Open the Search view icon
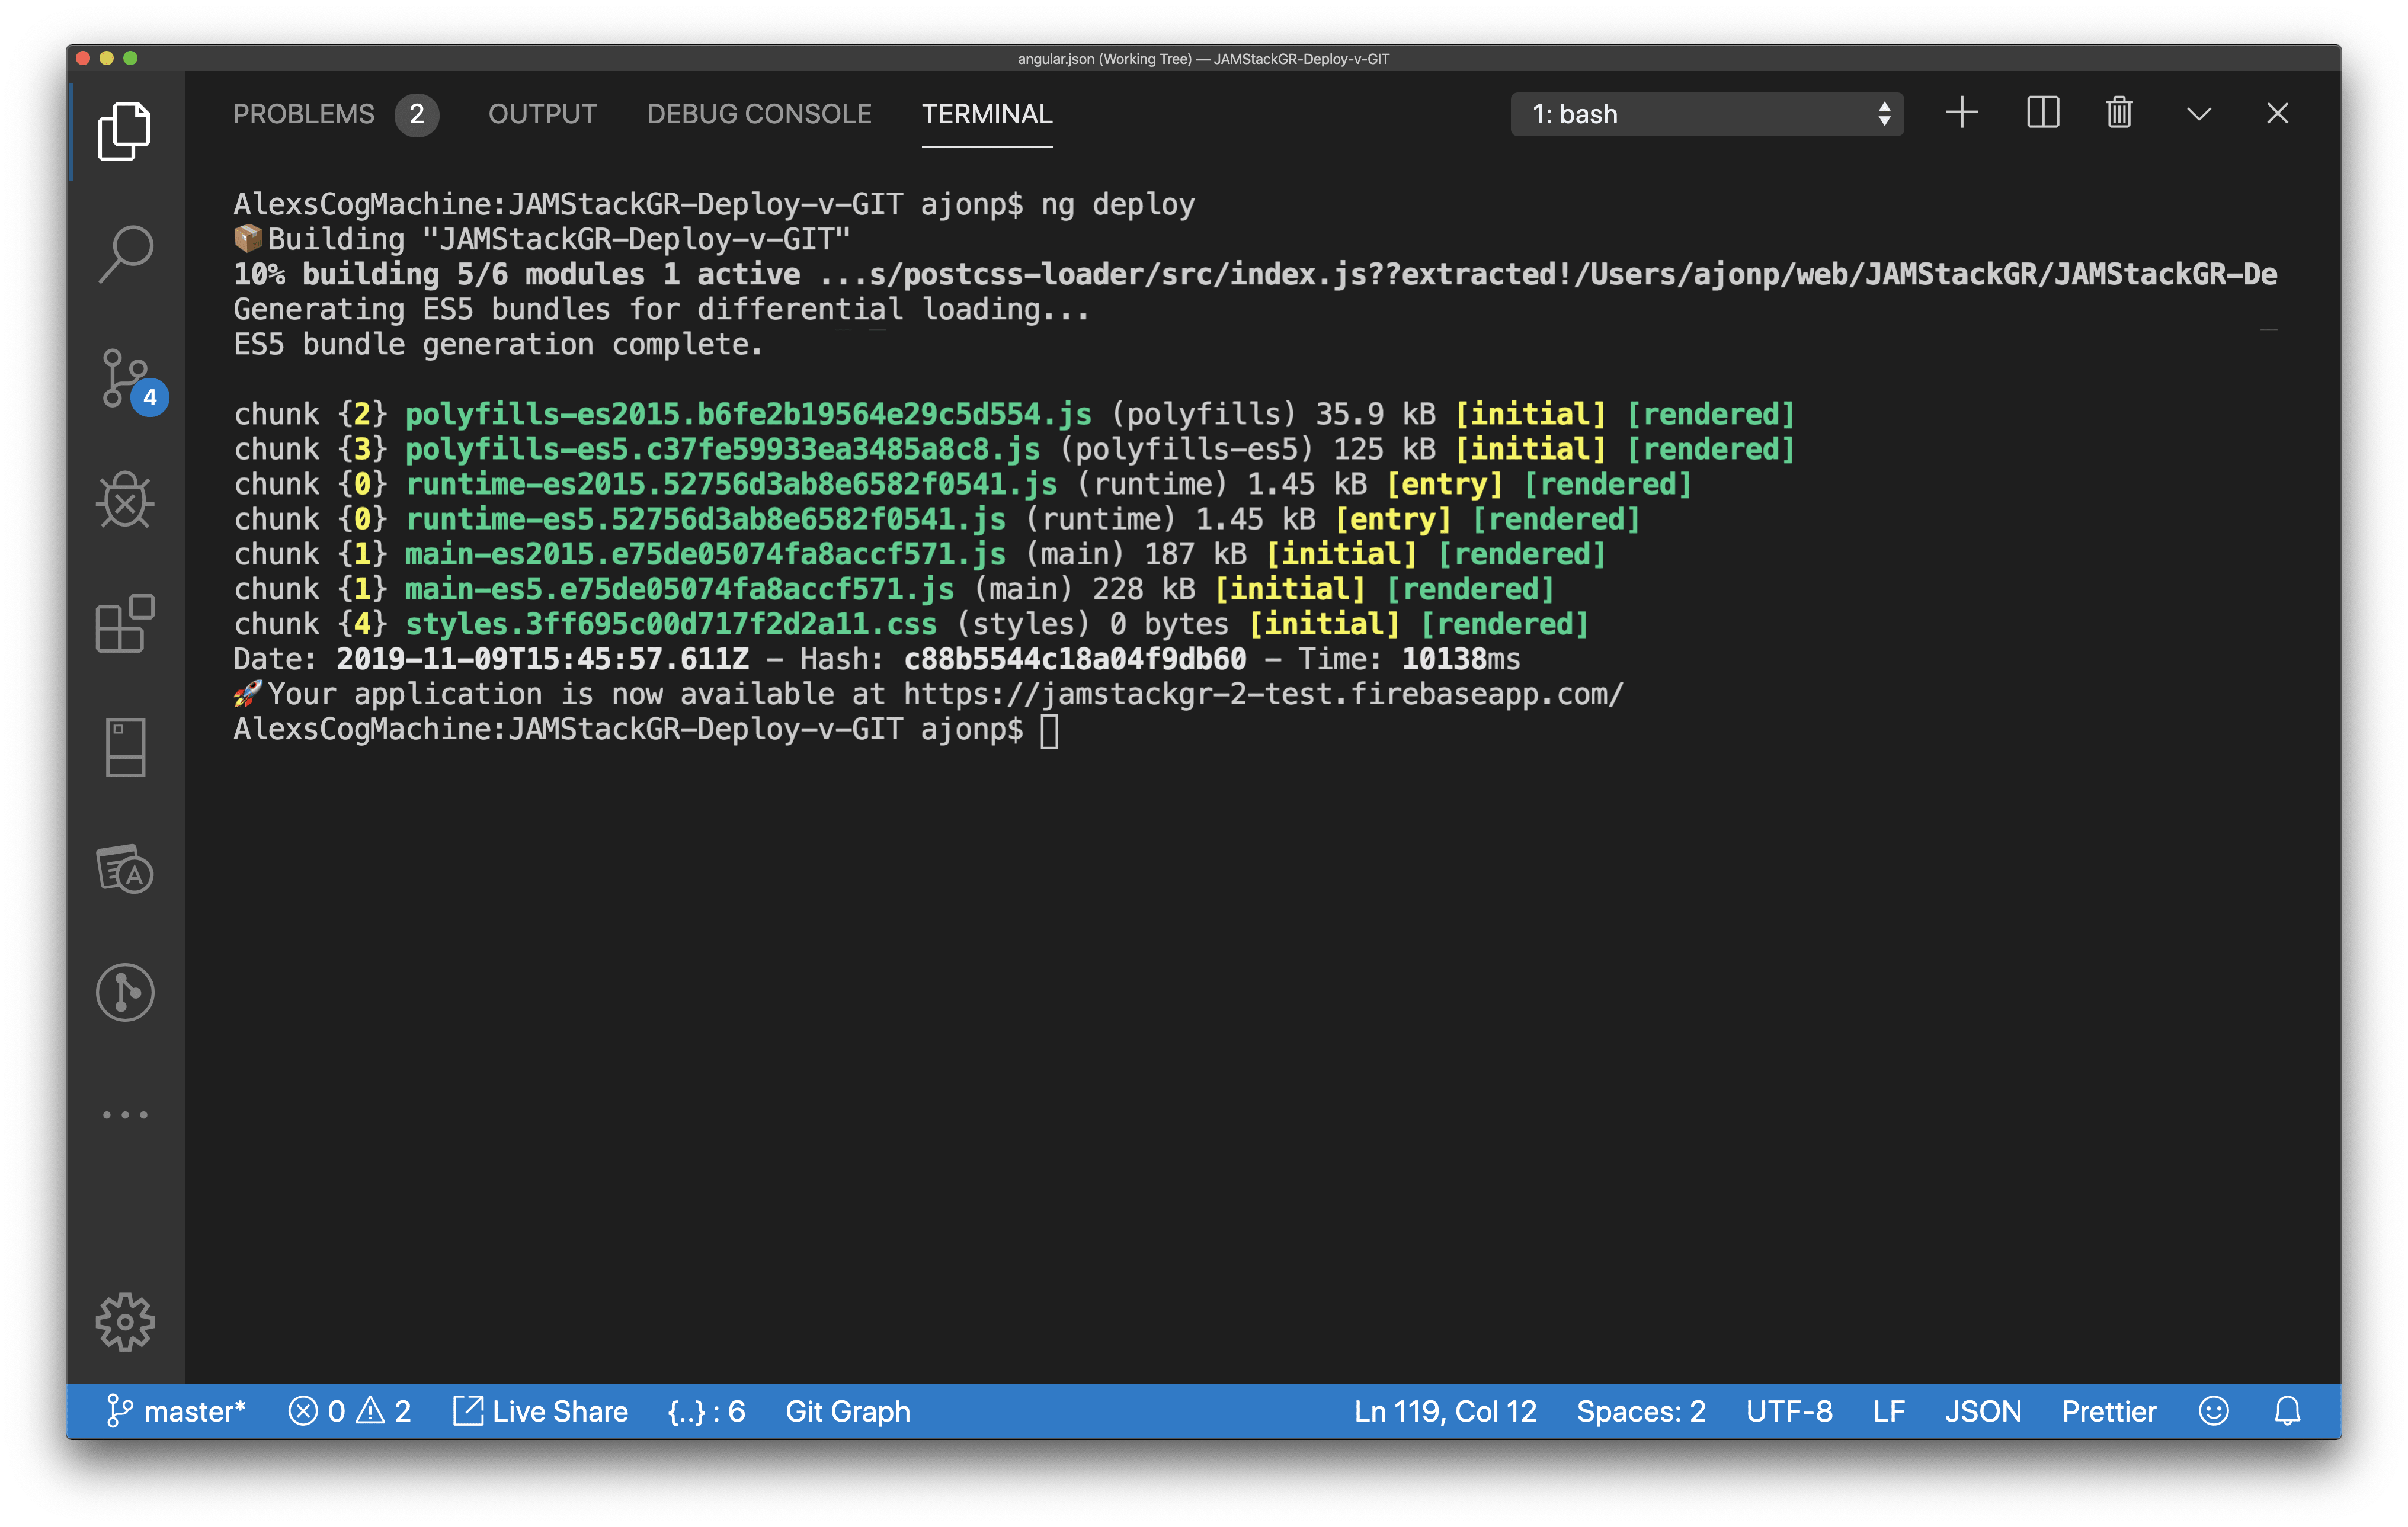The height and width of the screenshot is (1527, 2408). click(125, 254)
